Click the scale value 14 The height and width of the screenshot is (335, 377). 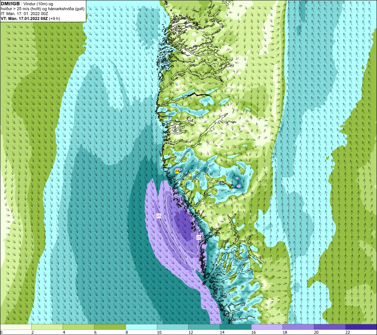[222, 332]
